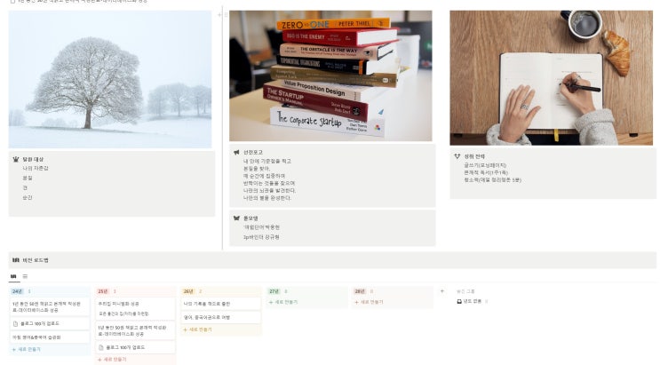Open the snowy tree image
Image resolution: width=660 pixels, height=365 pixels.
[x=110, y=79]
